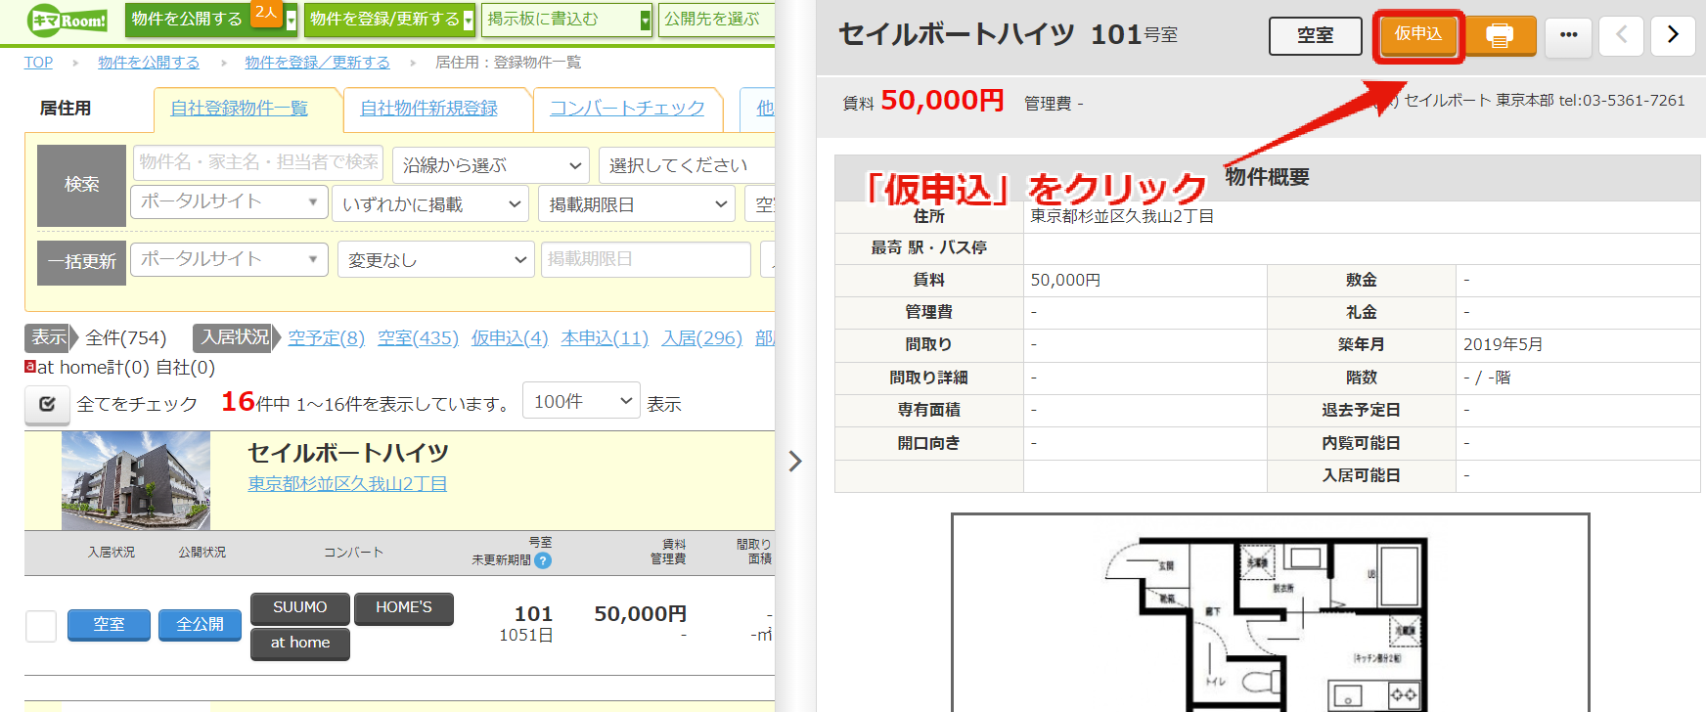
Task: Click the 2019年5月 築年月 value
Action: coord(1503,344)
